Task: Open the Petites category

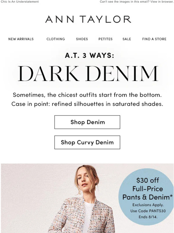Action: [105, 39]
